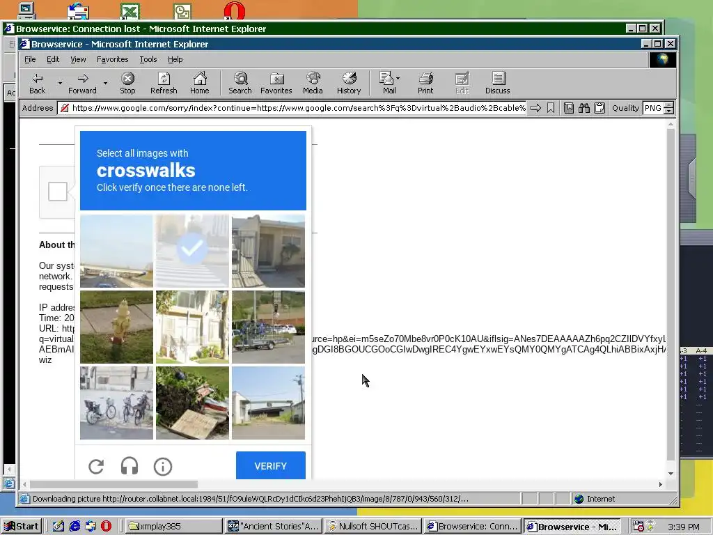Image resolution: width=713 pixels, height=535 pixels.
Task: Click the bookmark ribbon icon in address bar
Action: click(551, 108)
